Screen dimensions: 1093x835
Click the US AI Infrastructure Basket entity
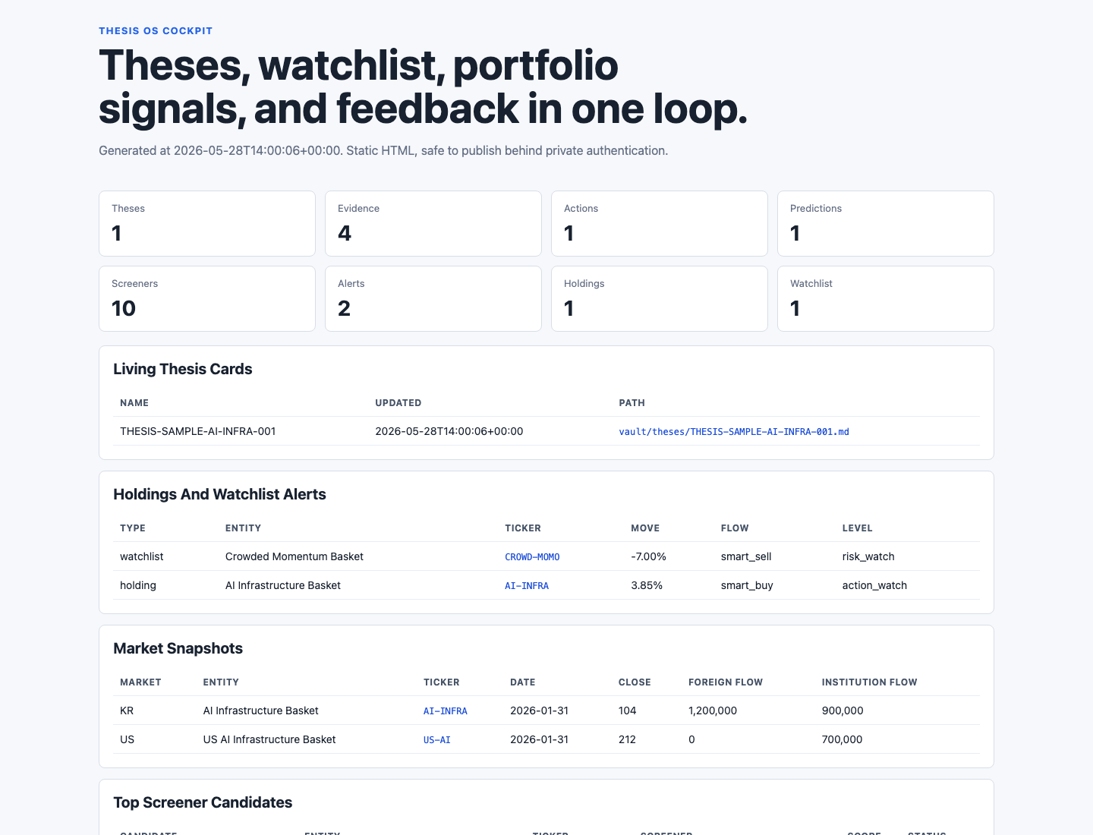(269, 739)
